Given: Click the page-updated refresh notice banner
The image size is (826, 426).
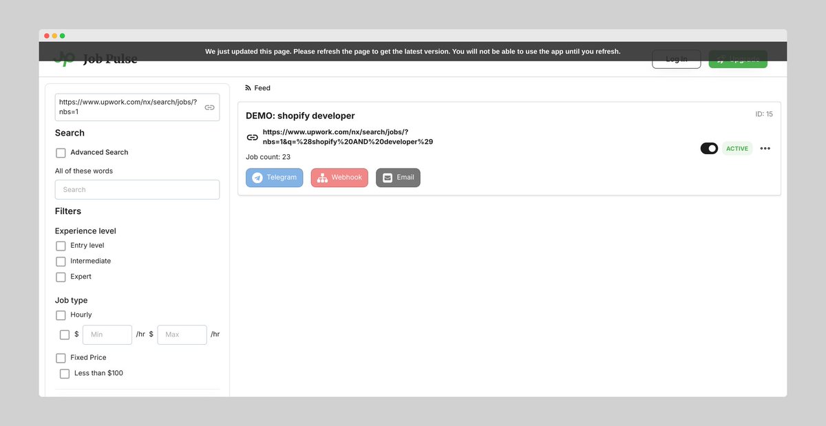Looking at the screenshot, I should pyautogui.click(x=413, y=52).
